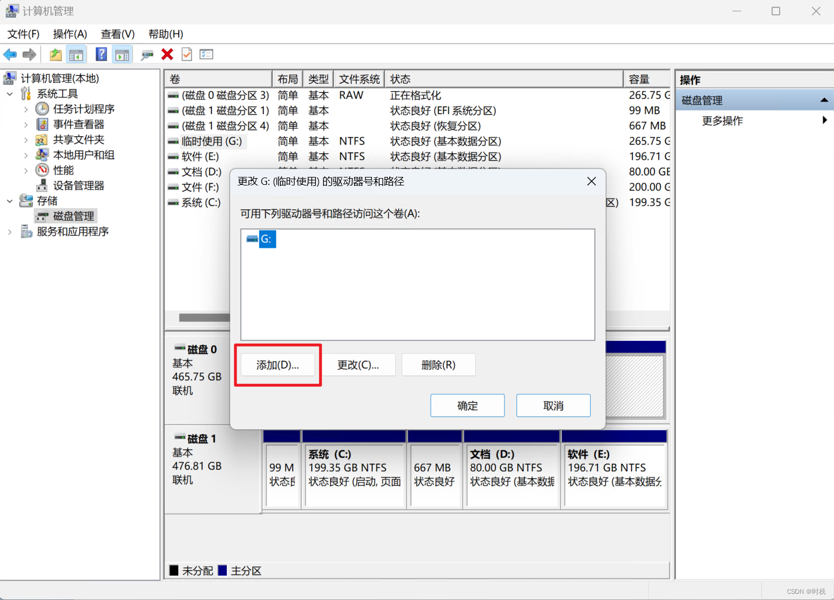The height and width of the screenshot is (600, 834).
Task: Click the 取消 button
Action: (553, 405)
